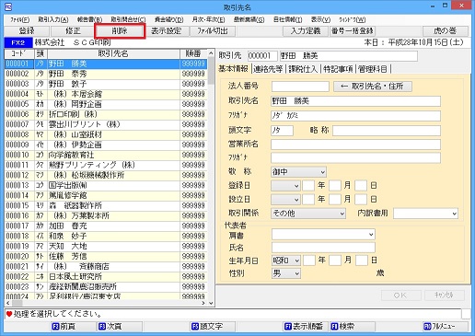Image resolution: width=475 pixels, height=336 pixels.
Task: Click into the 法人番号 input field
Action: [300, 87]
